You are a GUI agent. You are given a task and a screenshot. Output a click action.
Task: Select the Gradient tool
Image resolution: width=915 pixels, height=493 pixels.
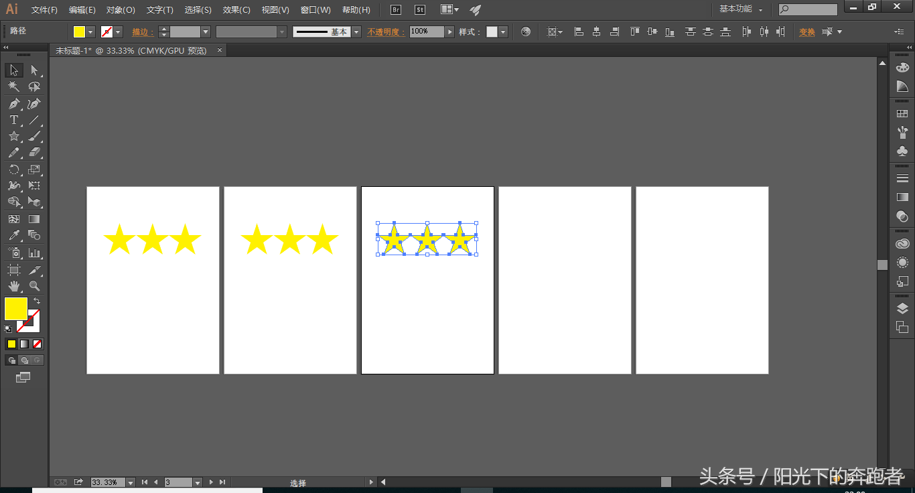(x=34, y=219)
